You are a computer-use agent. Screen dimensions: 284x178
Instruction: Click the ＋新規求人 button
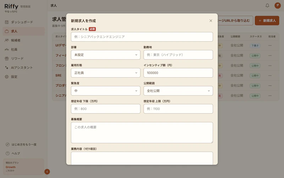pos(267,21)
